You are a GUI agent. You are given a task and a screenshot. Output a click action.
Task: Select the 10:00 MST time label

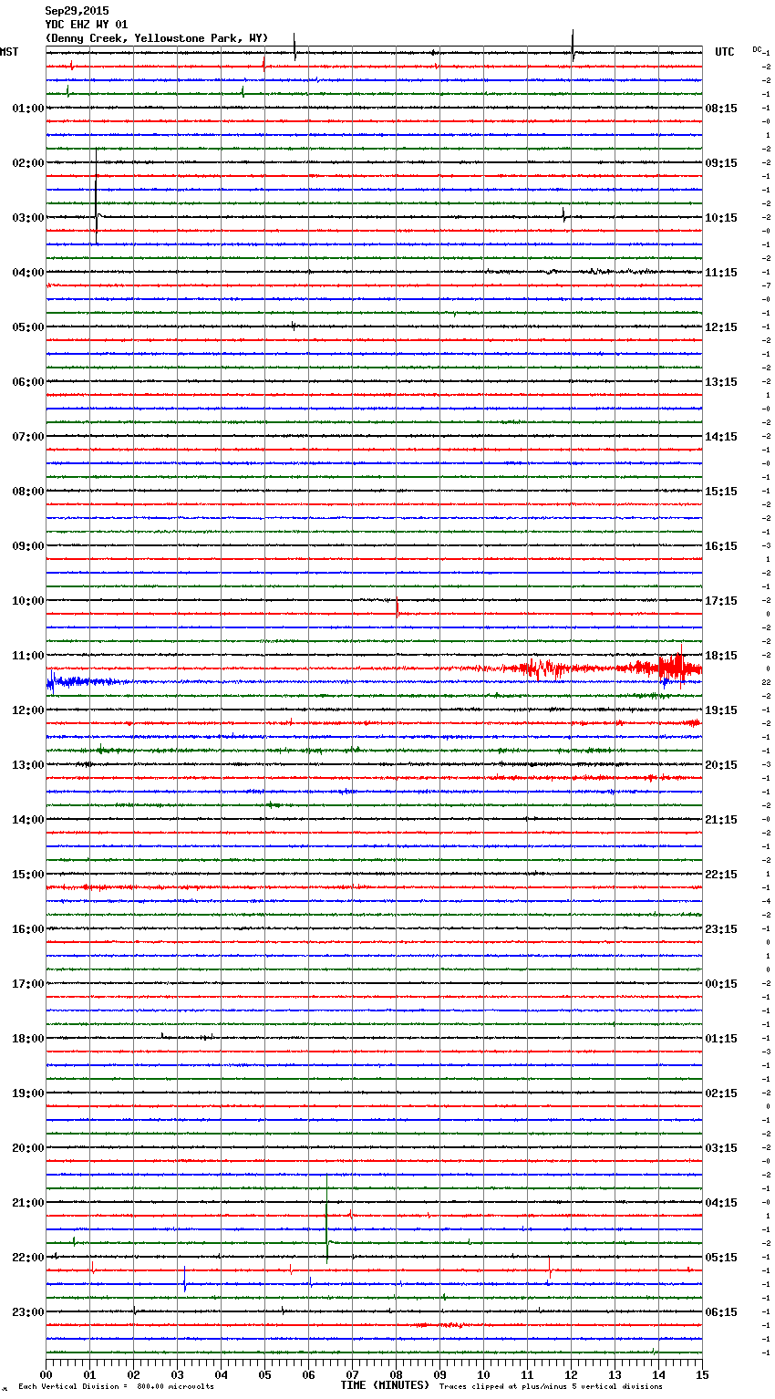tap(28, 601)
